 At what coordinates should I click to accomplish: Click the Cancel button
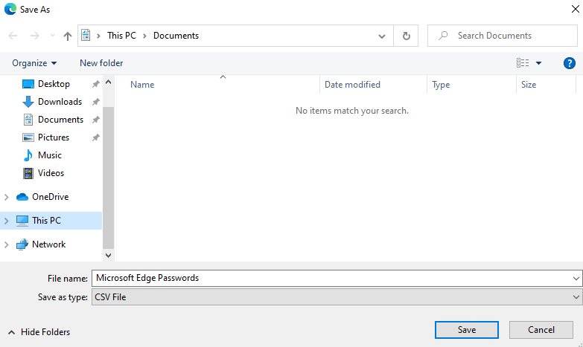[x=541, y=330]
